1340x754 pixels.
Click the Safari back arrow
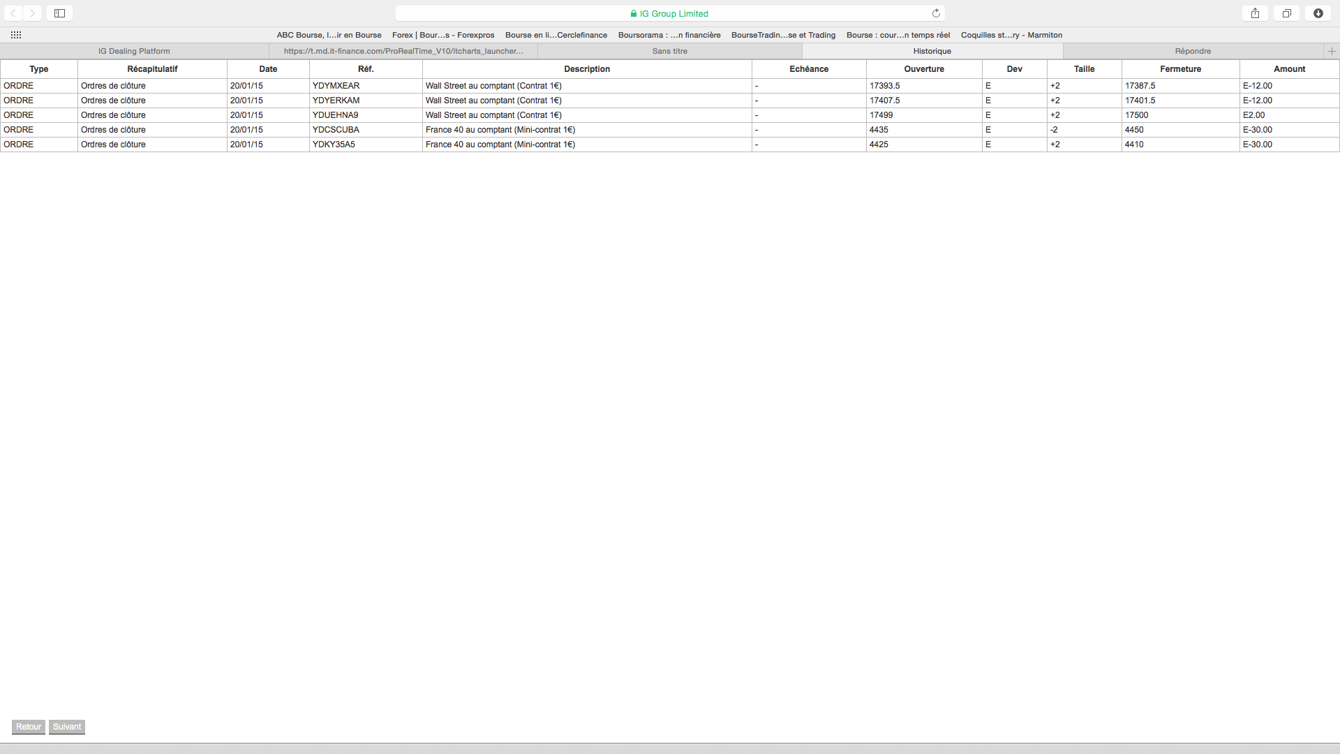click(x=13, y=13)
